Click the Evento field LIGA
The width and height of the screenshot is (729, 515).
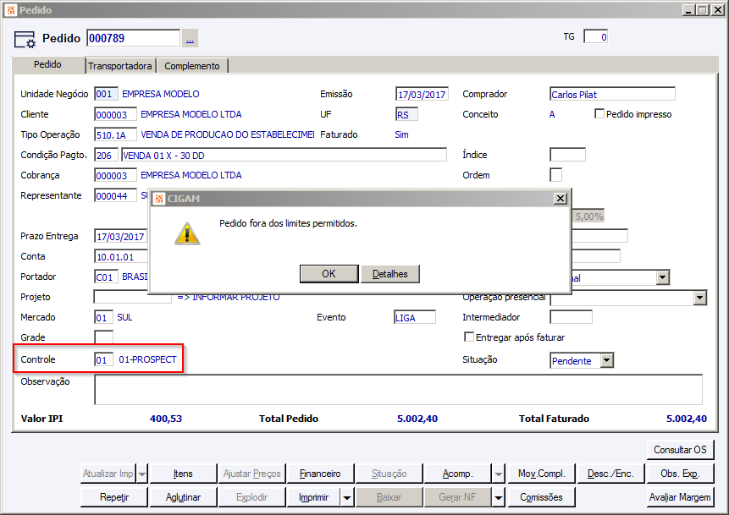[415, 318]
